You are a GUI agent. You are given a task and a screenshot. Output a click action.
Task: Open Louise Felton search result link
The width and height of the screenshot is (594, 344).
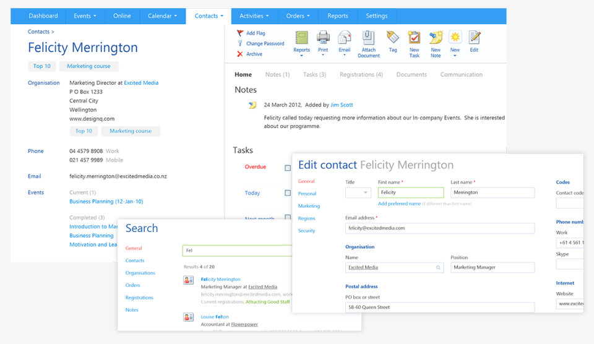point(215,317)
